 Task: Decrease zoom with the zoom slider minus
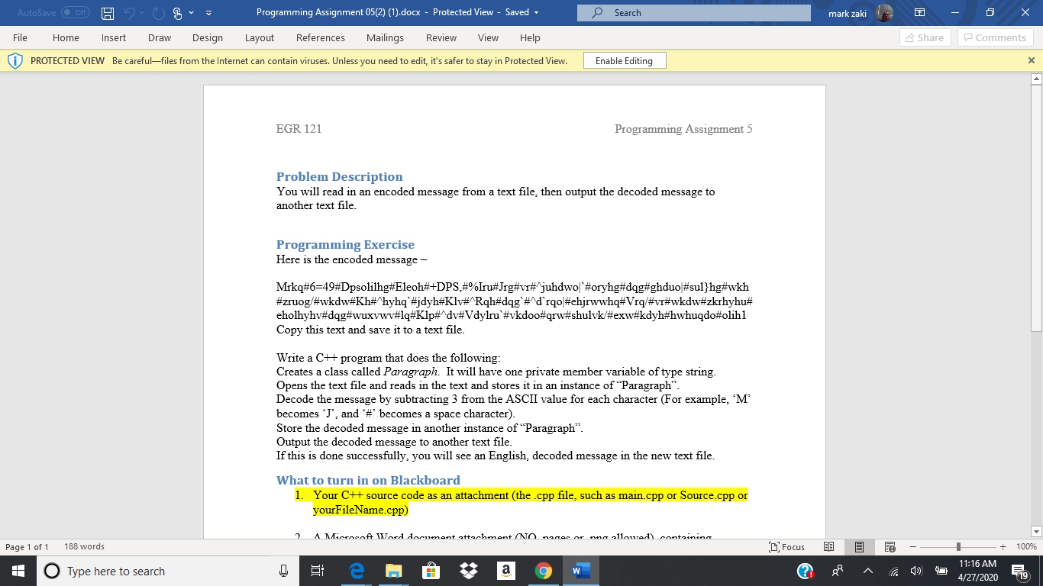point(912,547)
